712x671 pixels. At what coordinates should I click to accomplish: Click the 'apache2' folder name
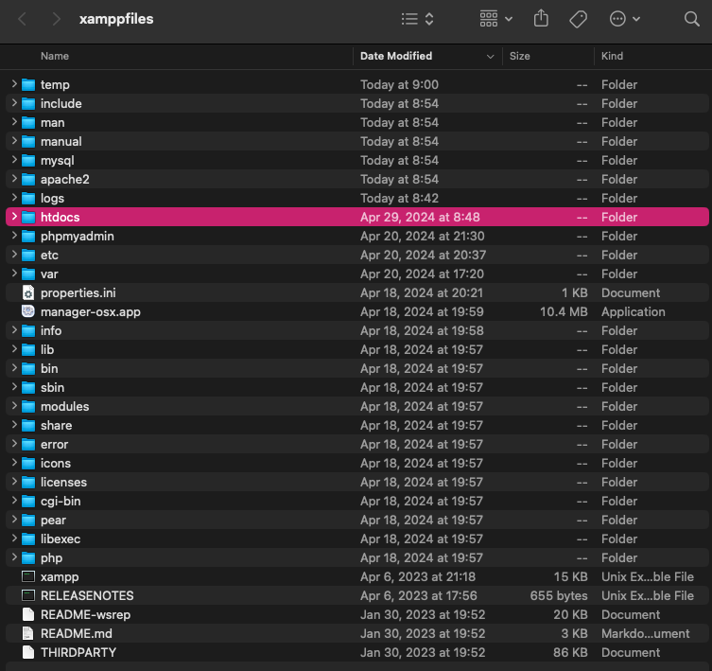65,179
